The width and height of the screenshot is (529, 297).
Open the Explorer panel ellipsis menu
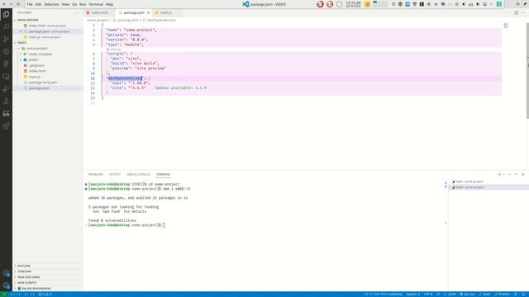[x=77, y=13]
